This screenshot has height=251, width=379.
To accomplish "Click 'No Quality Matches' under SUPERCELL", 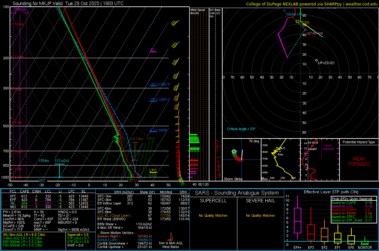I will coord(213,215).
